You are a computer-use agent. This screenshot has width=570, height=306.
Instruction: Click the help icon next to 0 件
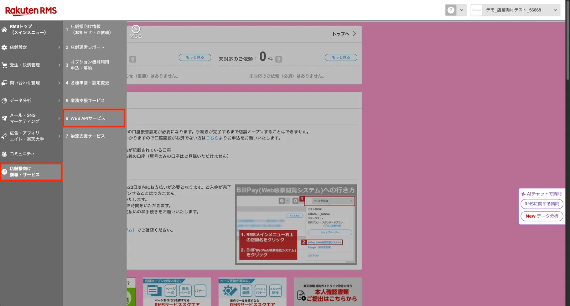coord(279,59)
